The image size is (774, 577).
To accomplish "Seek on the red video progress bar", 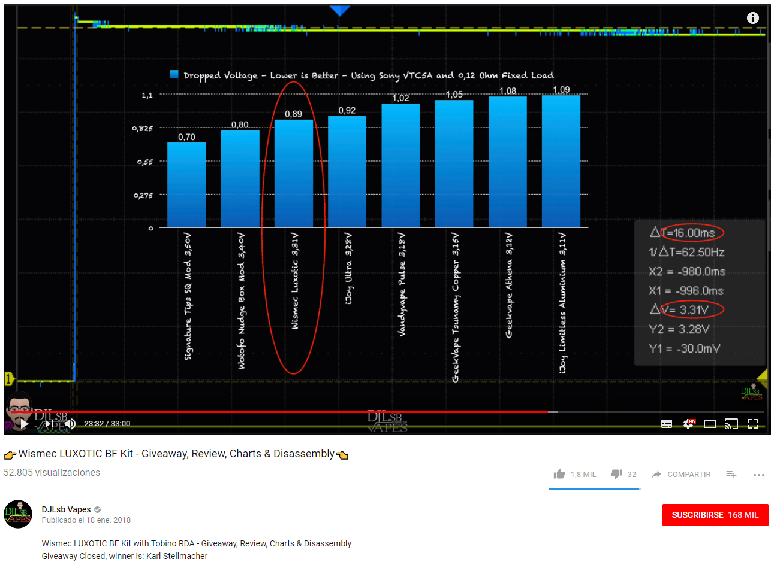I will 300,412.
